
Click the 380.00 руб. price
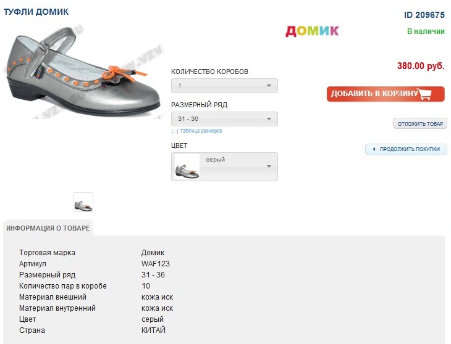click(421, 66)
